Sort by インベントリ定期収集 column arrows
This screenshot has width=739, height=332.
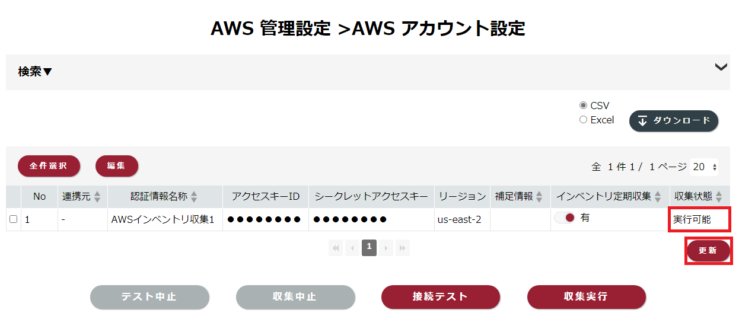(658, 197)
